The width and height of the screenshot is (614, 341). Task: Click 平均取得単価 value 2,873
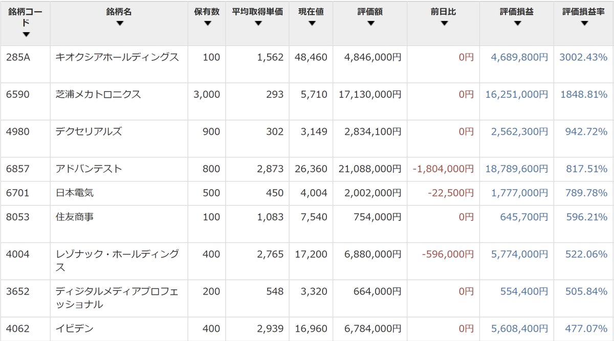pyautogui.click(x=270, y=169)
